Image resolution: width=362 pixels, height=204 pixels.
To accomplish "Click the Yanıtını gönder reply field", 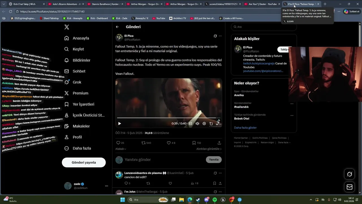I will click(x=164, y=160).
